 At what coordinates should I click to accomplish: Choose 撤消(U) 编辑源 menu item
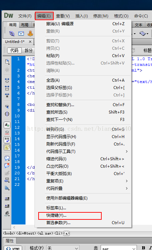pyautogui.click(x=83, y=24)
